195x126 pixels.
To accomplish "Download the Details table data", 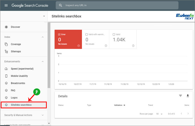I will [188, 96].
